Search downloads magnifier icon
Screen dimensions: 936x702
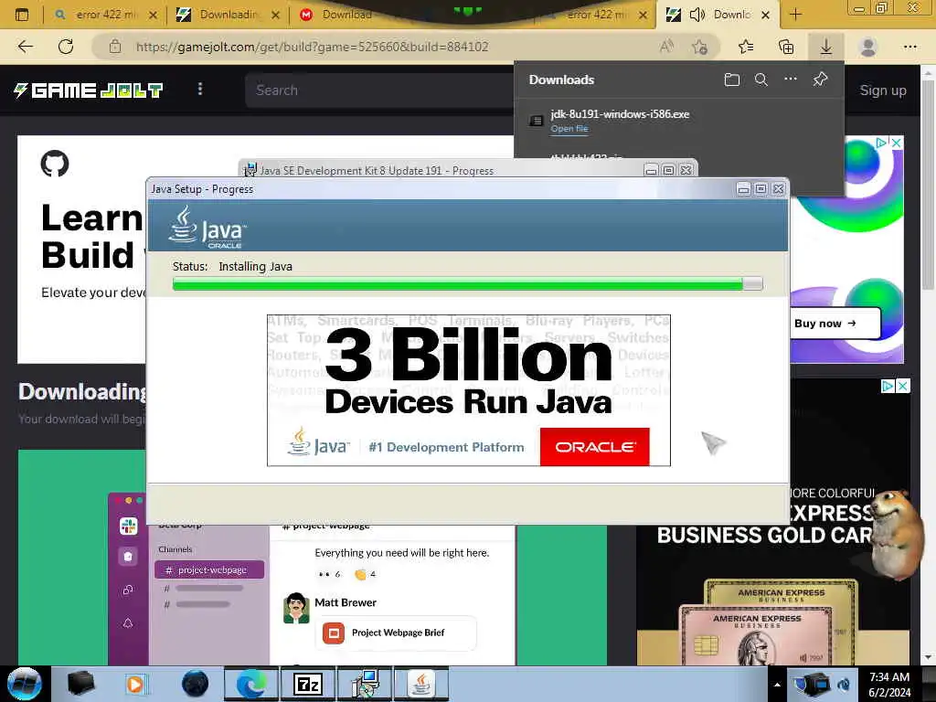[x=761, y=80]
